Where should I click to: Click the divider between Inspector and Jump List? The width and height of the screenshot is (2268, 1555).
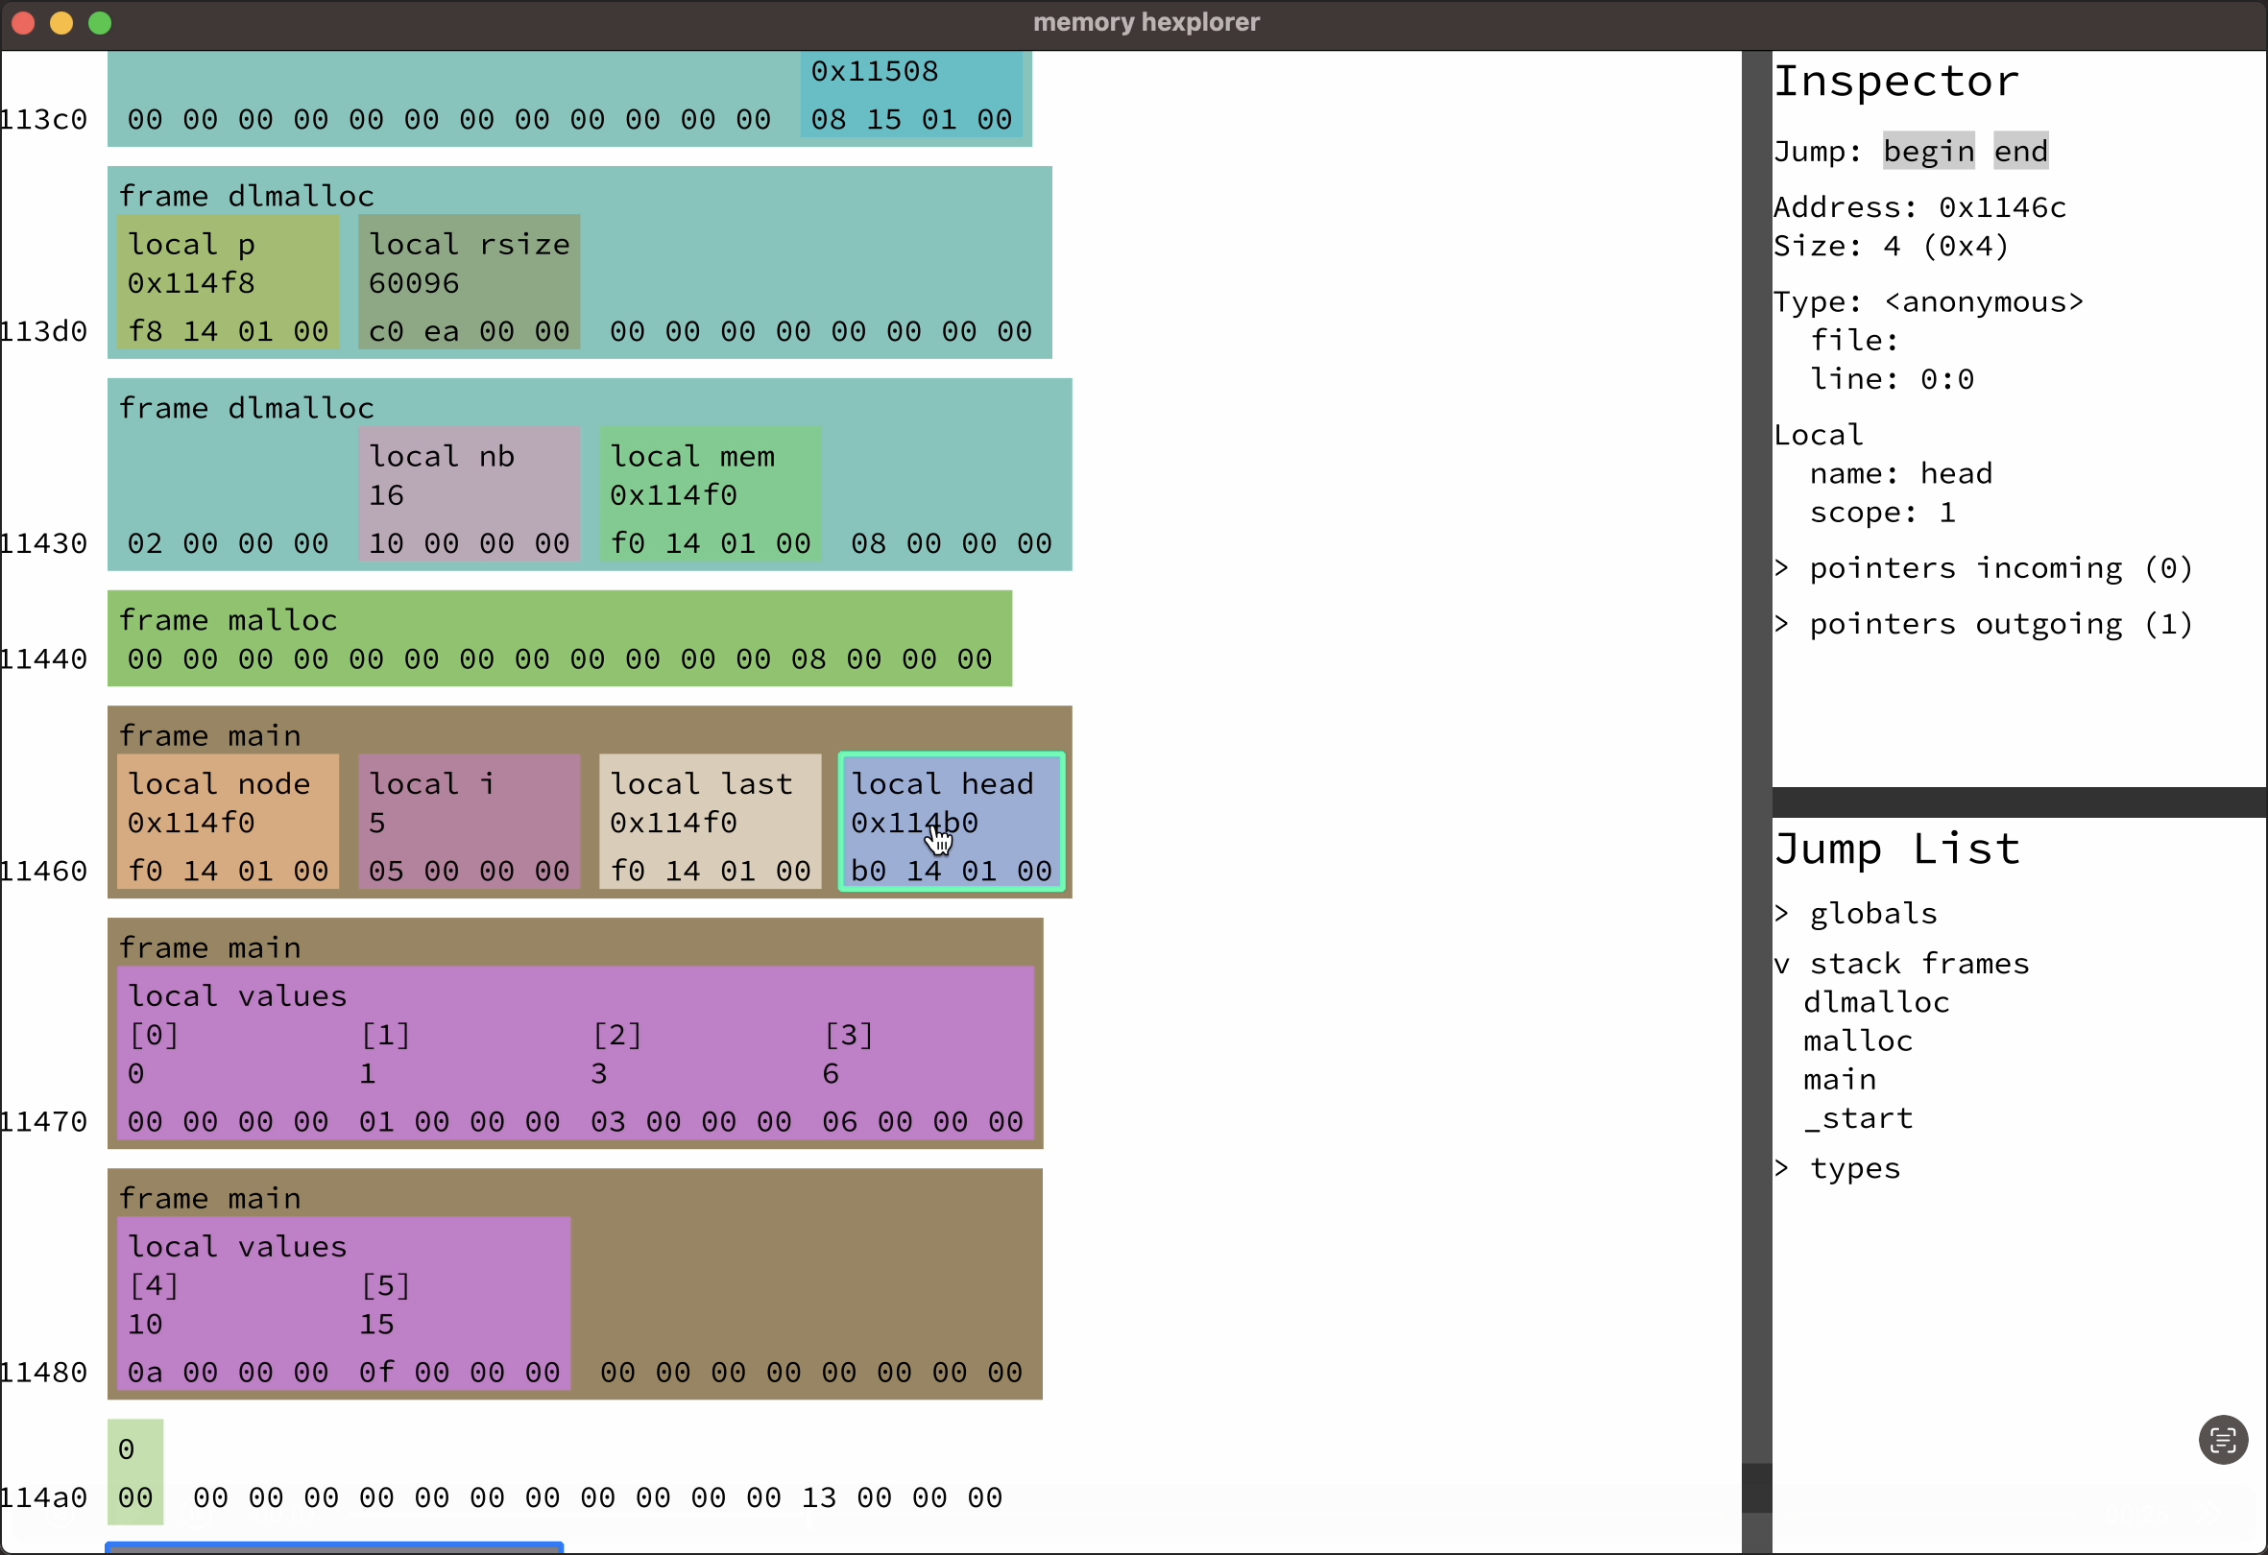tap(2018, 801)
